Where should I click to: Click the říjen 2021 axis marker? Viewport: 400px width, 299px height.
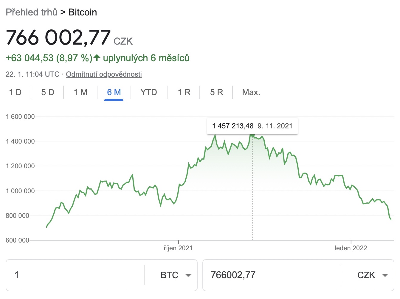(x=178, y=248)
